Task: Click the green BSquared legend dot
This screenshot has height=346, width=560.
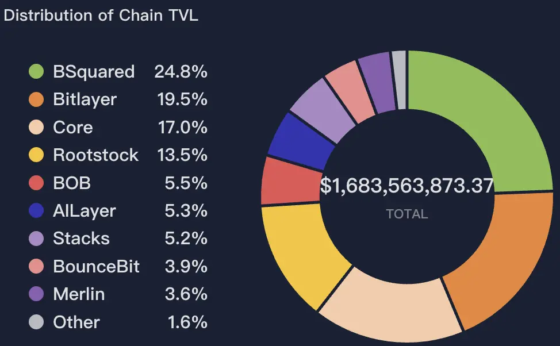Action: tap(36, 72)
